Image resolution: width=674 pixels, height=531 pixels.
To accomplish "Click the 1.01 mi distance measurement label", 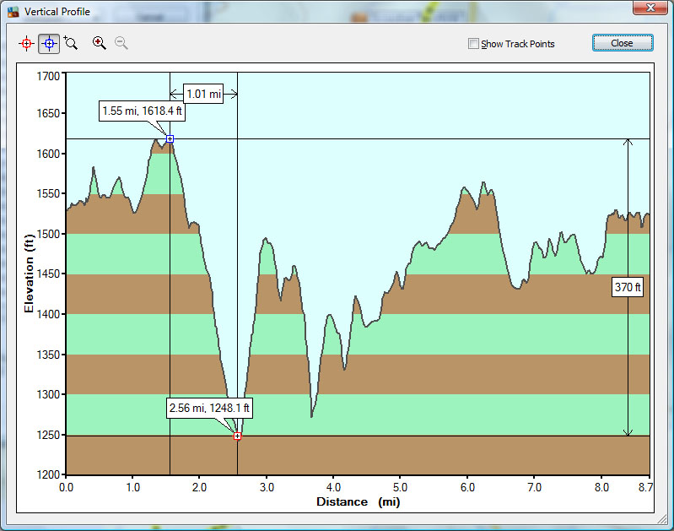I will click(202, 94).
